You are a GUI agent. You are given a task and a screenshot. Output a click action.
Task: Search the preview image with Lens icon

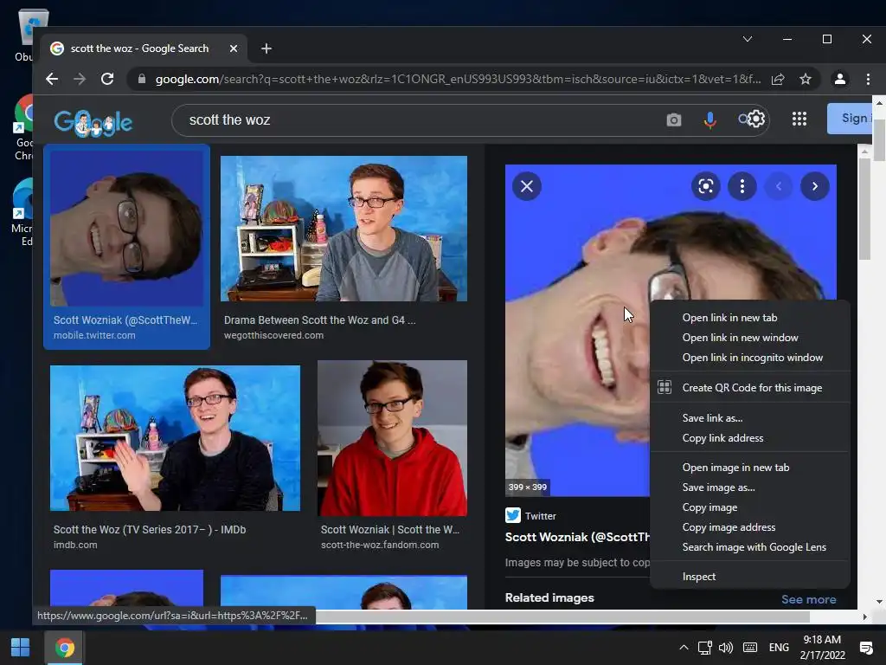tap(706, 186)
